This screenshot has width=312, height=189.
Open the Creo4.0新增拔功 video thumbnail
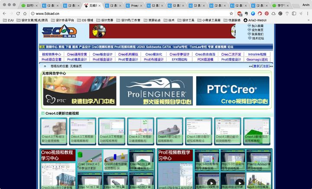(257, 131)
